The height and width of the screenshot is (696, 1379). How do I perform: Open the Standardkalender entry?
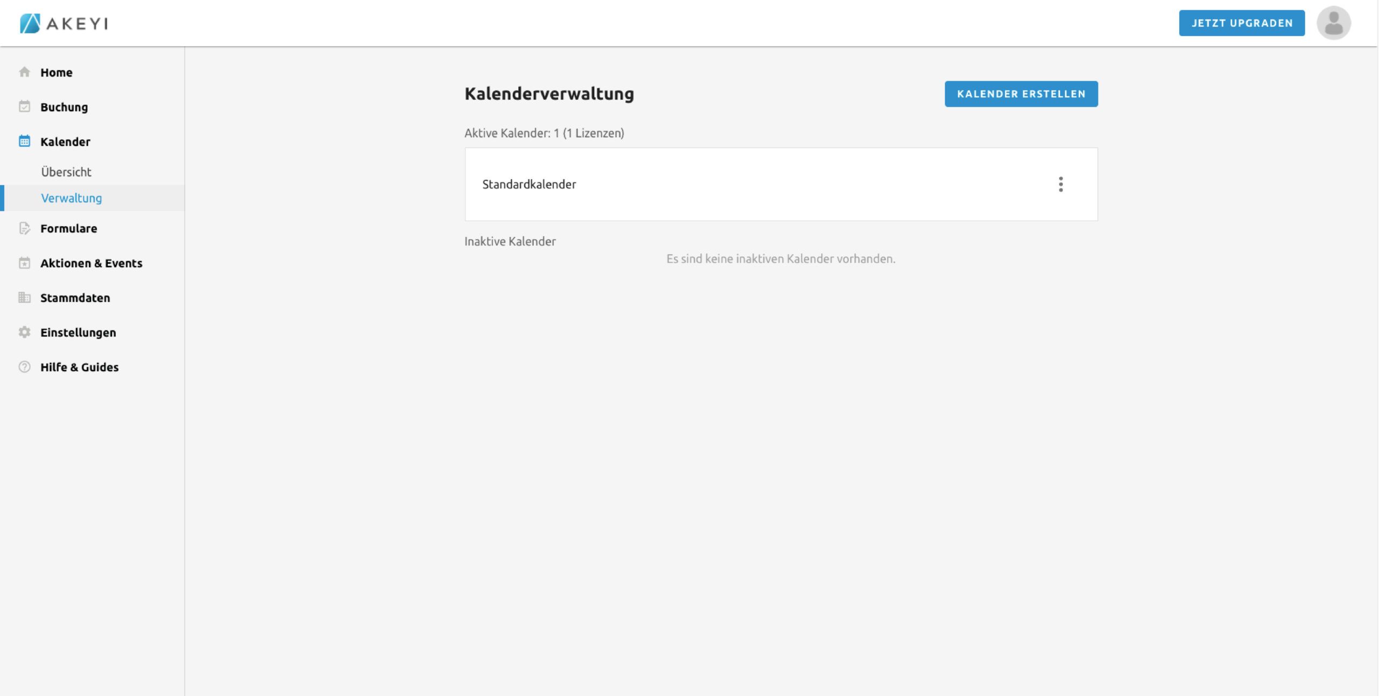(529, 184)
